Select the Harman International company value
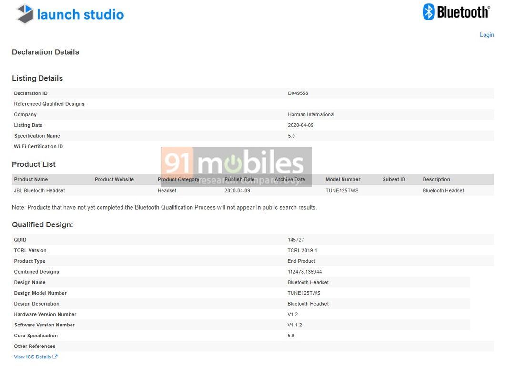 311,115
